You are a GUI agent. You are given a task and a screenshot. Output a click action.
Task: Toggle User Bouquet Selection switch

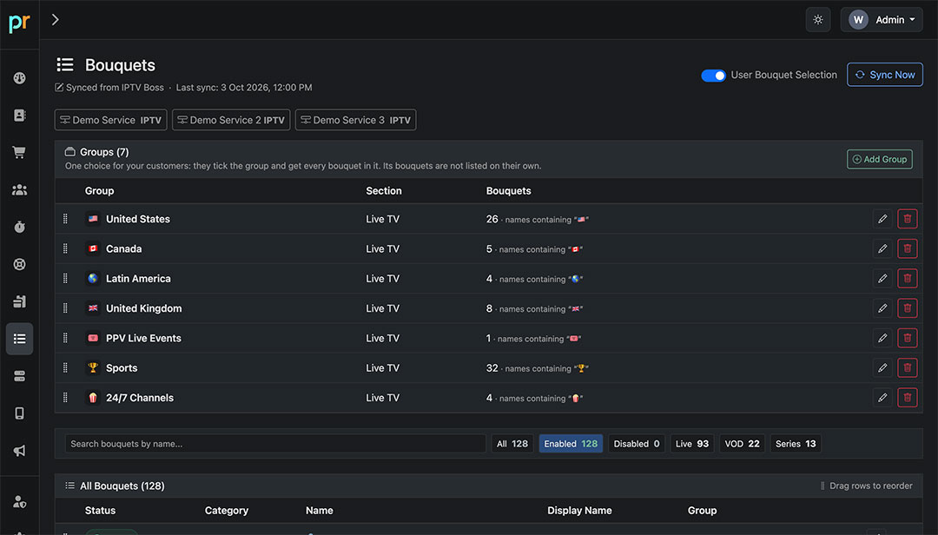713,76
